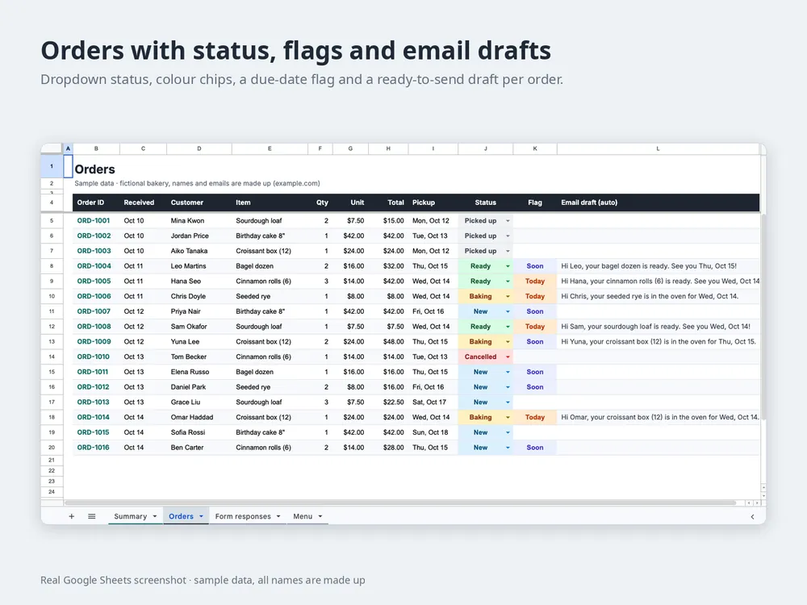The height and width of the screenshot is (605, 807).
Task: Click email draft cell for Leo
Action: 658,266
